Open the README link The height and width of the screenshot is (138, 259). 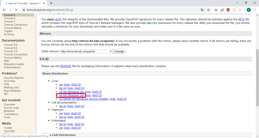click(66, 66)
